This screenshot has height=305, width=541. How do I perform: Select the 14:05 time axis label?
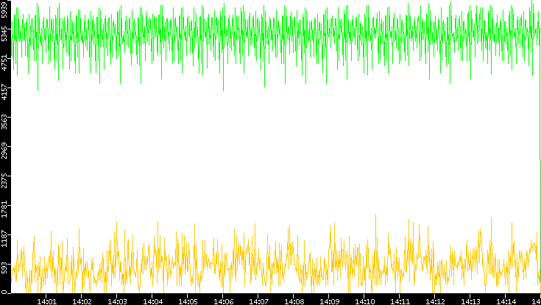[188, 301]
